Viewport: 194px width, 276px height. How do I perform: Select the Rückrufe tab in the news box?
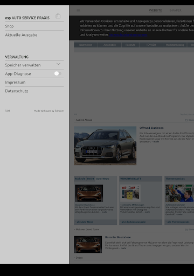click(80, 179)
